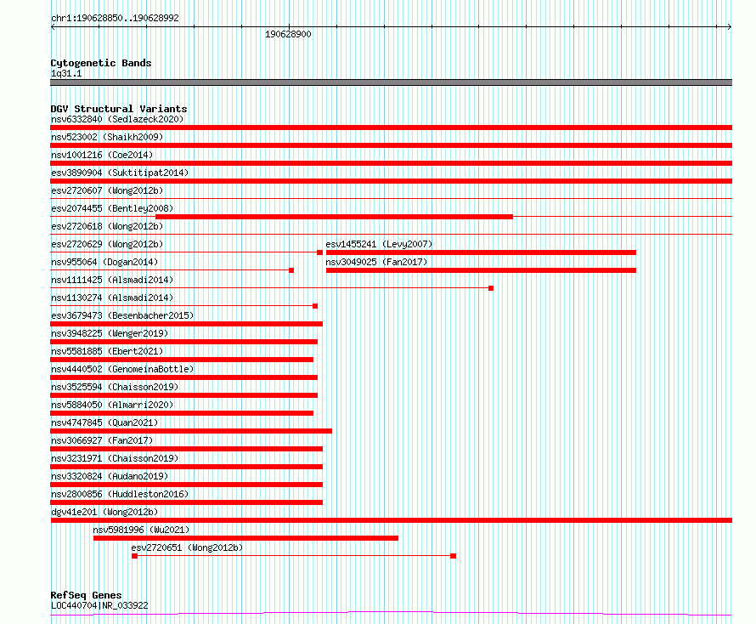This screenshot has width=756, height=624.
Task: Click the left arrow of the coordinate ruler
Action: click(x=53, y=27)
